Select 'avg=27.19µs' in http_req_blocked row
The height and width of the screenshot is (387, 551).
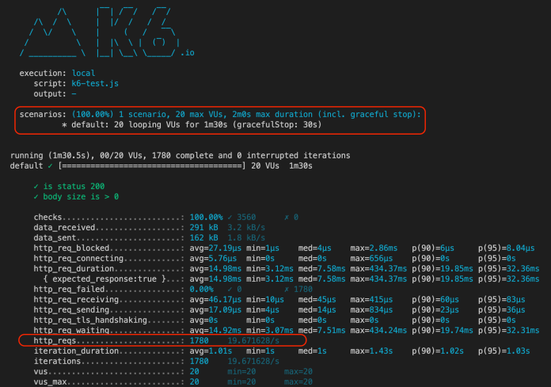(x=215, y=249)
